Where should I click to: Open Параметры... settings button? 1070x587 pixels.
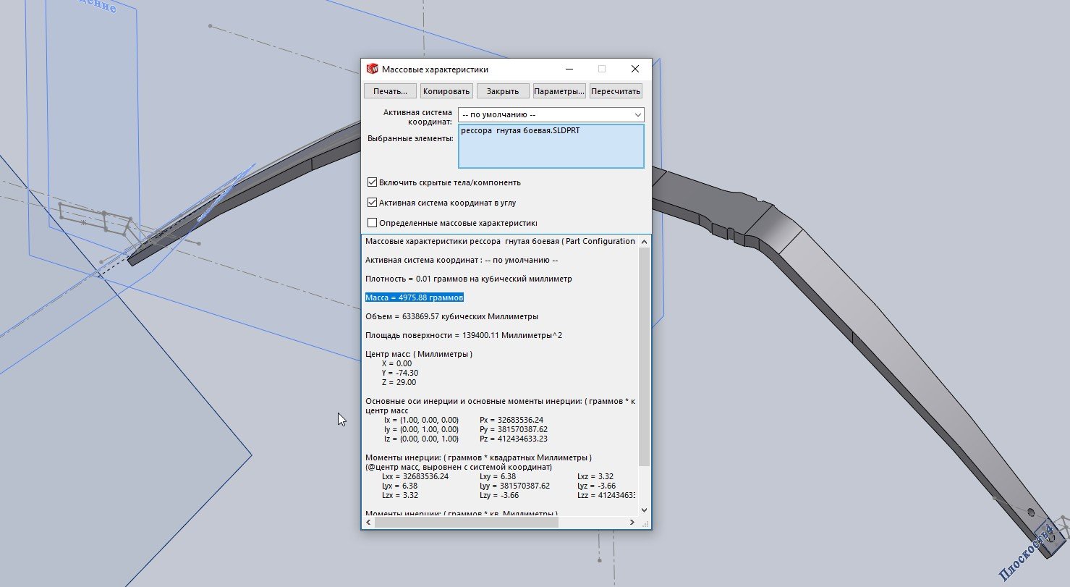(559, 91)
